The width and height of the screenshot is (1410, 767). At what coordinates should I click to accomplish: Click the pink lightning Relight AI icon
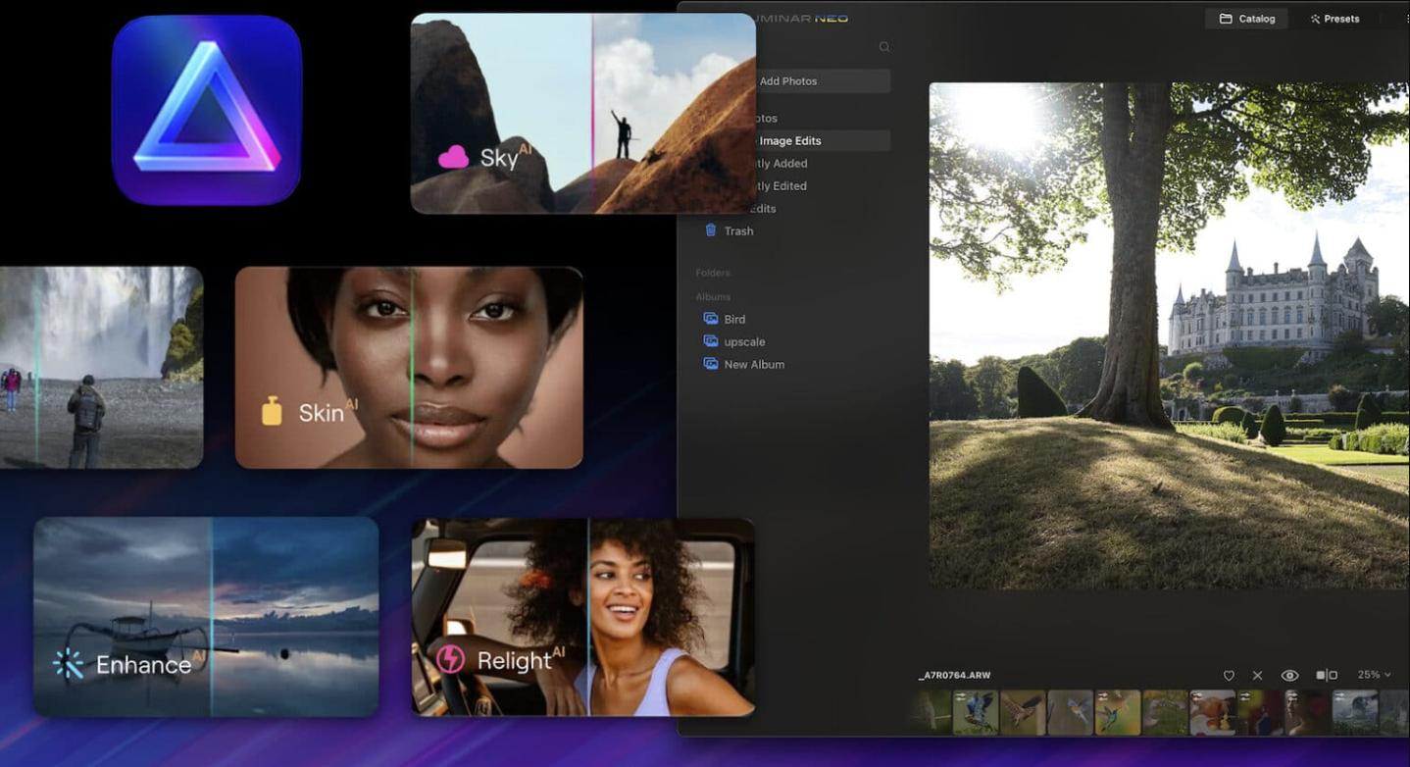pyautogui.click(x=450, y=659)
